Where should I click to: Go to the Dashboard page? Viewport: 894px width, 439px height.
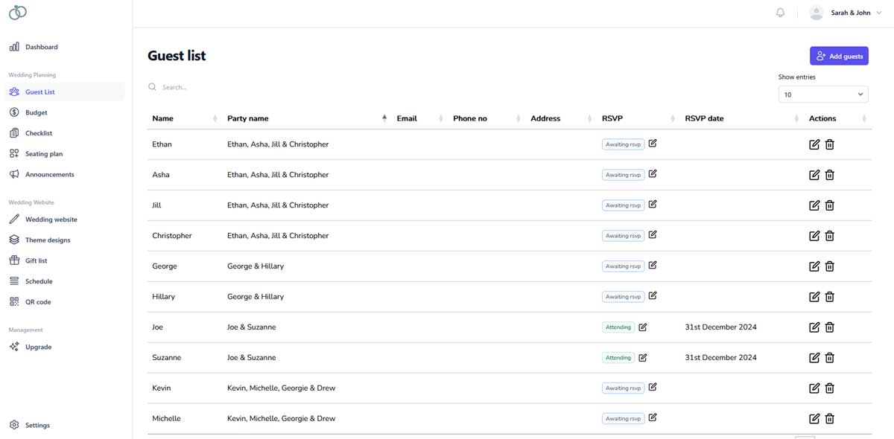tap(41, 46)
